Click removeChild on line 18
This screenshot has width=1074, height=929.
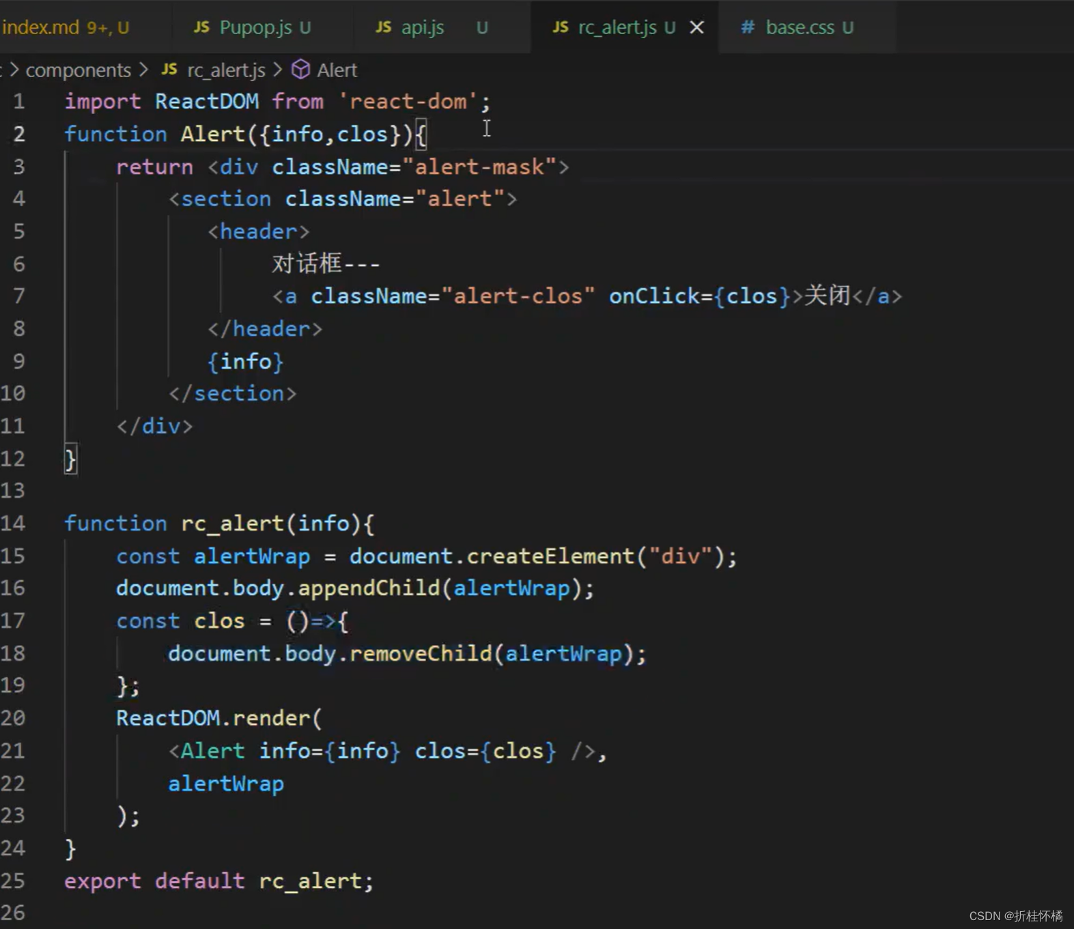tap(421, 654)
